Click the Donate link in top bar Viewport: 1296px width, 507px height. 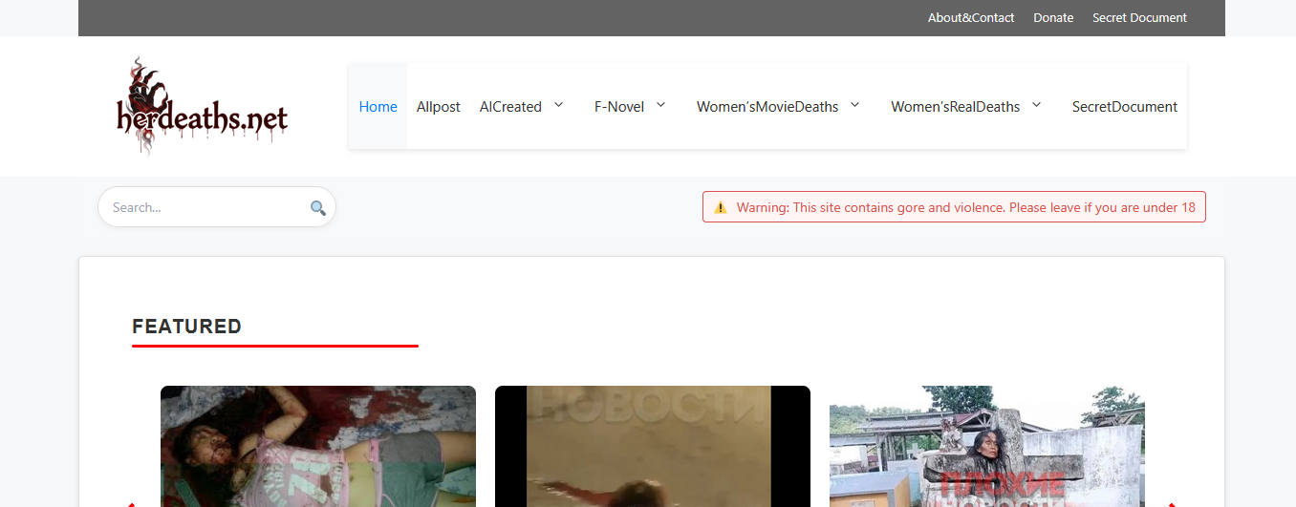pos(1053,18)
